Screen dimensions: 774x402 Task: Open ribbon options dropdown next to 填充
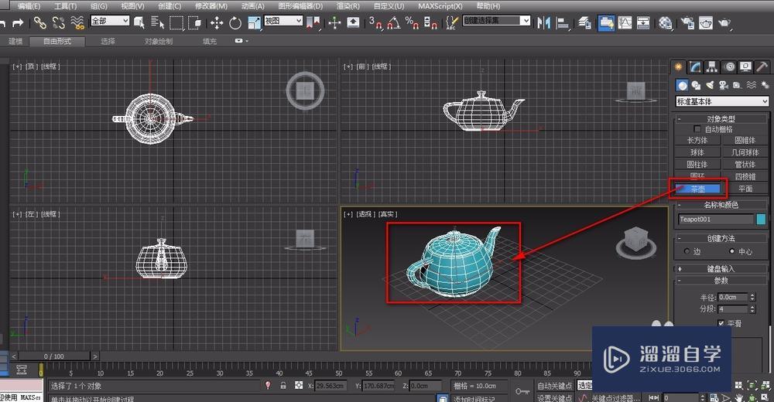coord(241,41)
